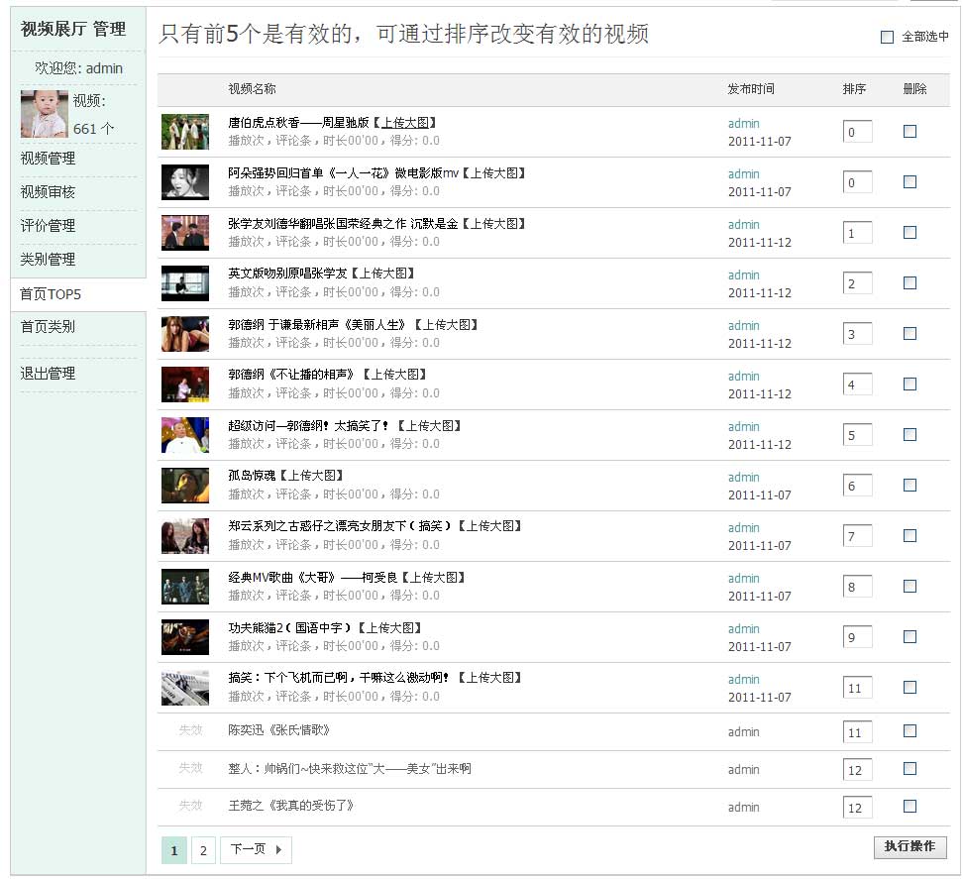Open 首页类别 in the sidebar
The width and height of the screenshot is (963, 879).
(x=48, y=327)
